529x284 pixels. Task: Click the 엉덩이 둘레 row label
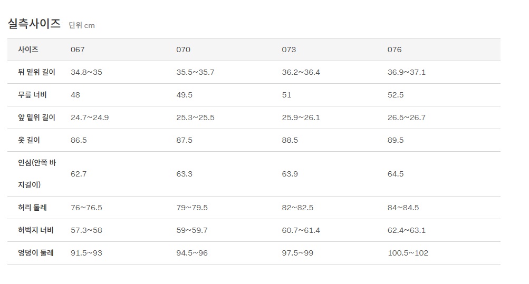(35, 253)
